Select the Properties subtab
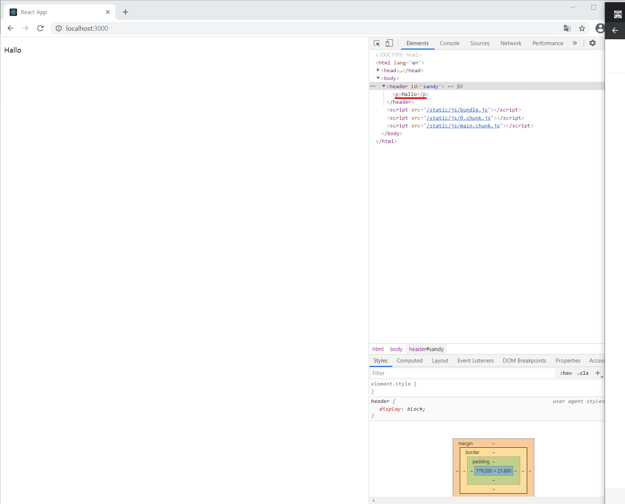Viewport: 625px width, 504px height. 568,361
